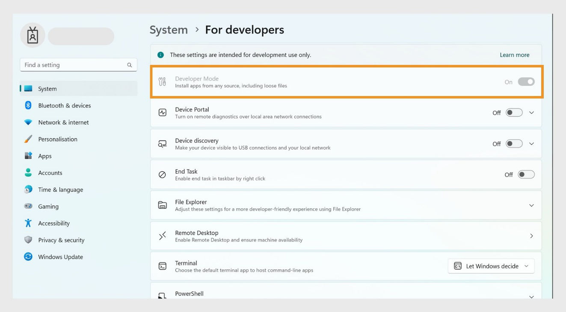Click the Windows Update refresh icon
Screen dimensions: 566x312
(28, 257)
